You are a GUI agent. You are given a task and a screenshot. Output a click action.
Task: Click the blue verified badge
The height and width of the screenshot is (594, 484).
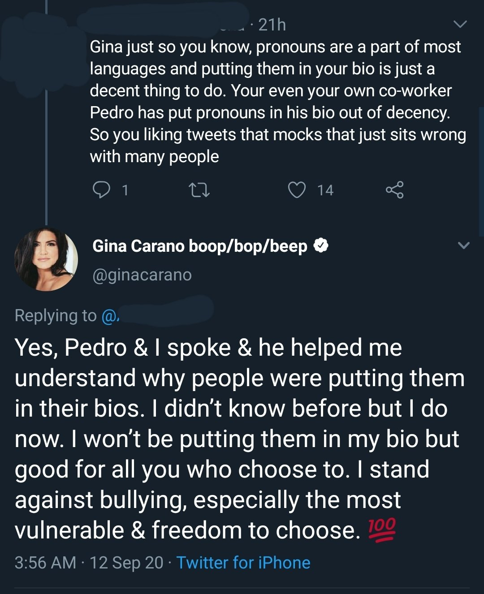pos(321,245)
